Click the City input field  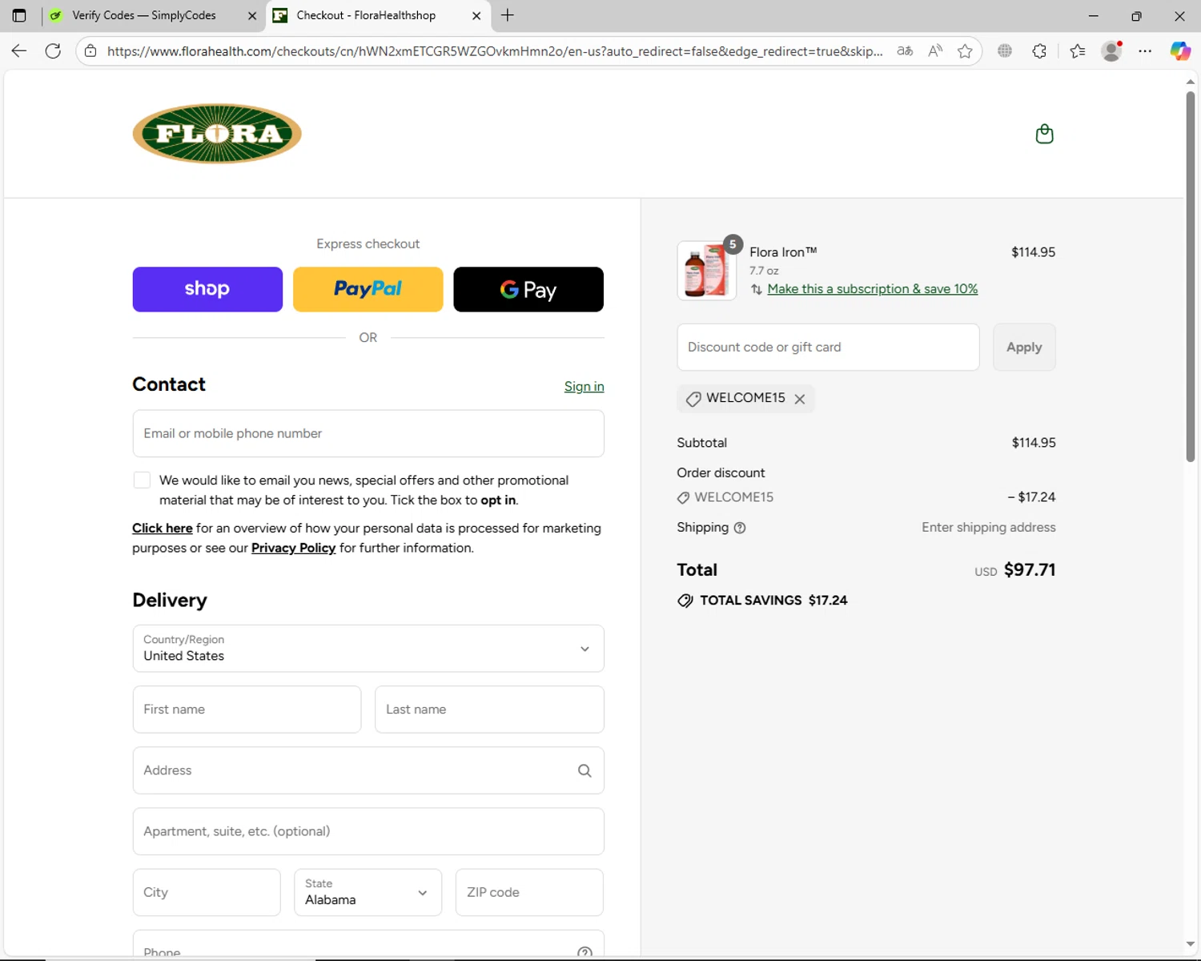pos(207,892)
